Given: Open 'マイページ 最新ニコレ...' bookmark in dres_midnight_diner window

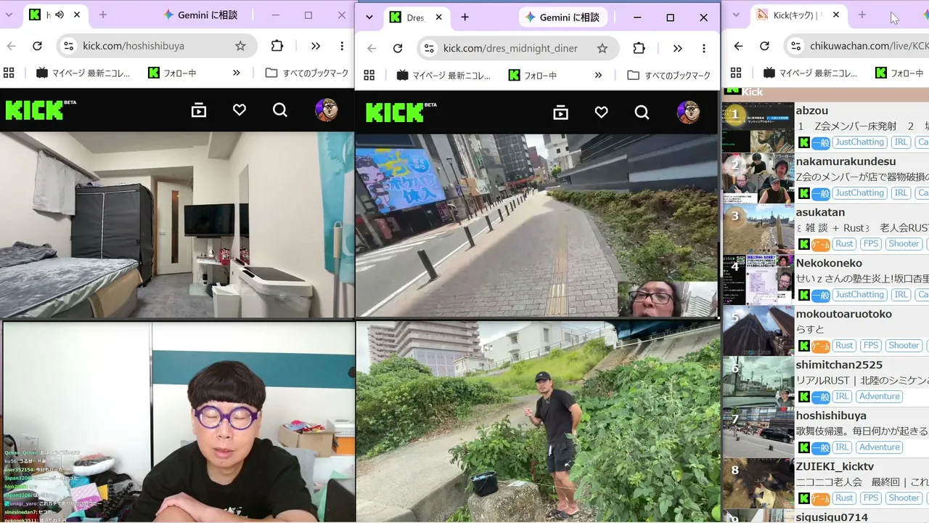Looking at the screenshot, I should (443, 76).
